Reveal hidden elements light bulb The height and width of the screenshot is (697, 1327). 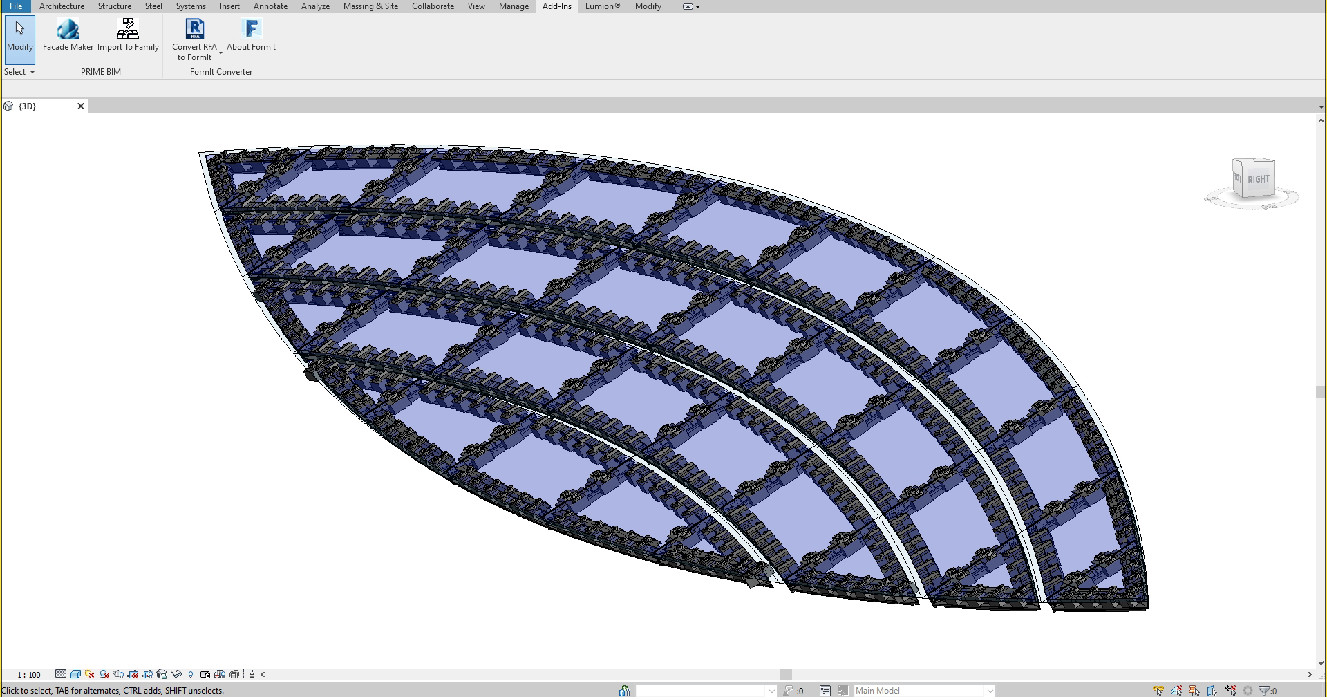pos(191,674)
